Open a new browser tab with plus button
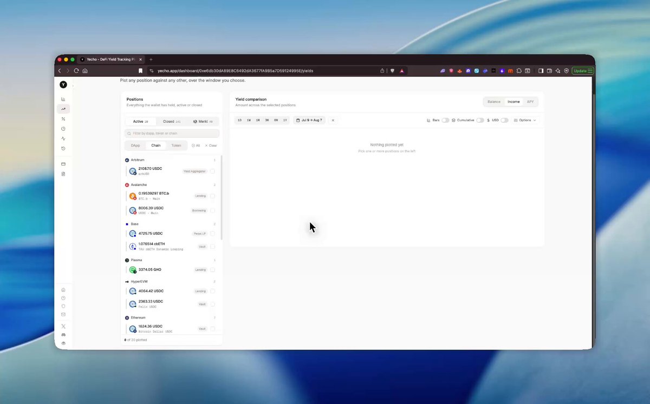Image resolution: width=650 pixels, height=404 pixels. (151, 59)
